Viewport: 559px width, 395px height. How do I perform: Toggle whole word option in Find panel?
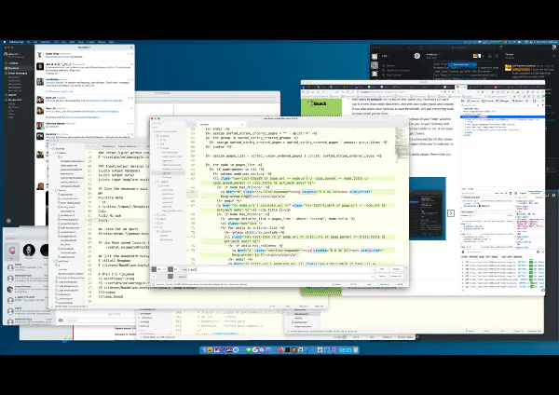coord(164,269)
